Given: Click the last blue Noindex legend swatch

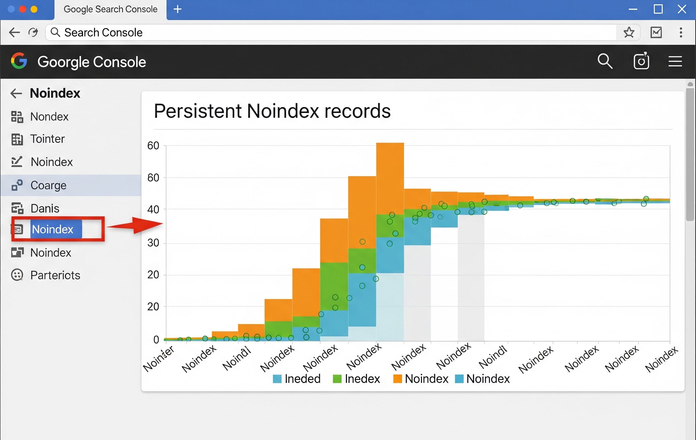Looking at the screenshot, I should 459,379.
